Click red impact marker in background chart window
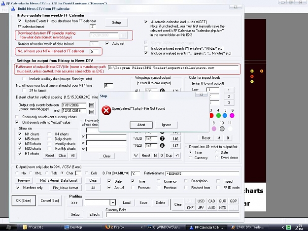 pyautogui.click(x=252, y=76)
